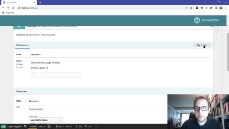The width and height of the screenshot is (229, 129).
Task: Click the webcam video overlay
Action: [198, 111]
